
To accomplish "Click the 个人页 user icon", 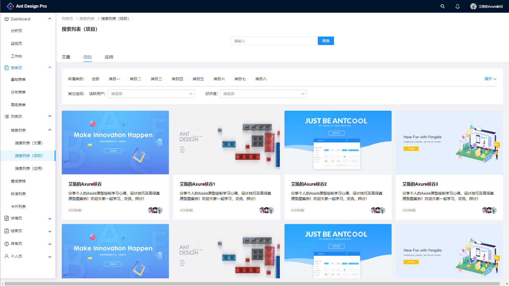I will 7,256.
